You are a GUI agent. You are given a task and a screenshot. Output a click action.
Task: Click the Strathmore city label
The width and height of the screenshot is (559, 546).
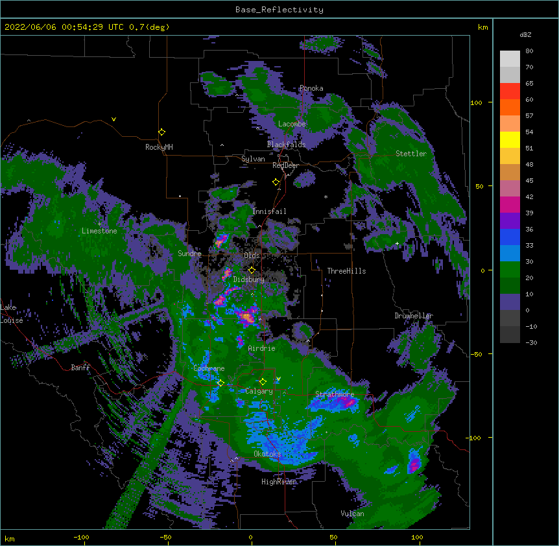335,394
